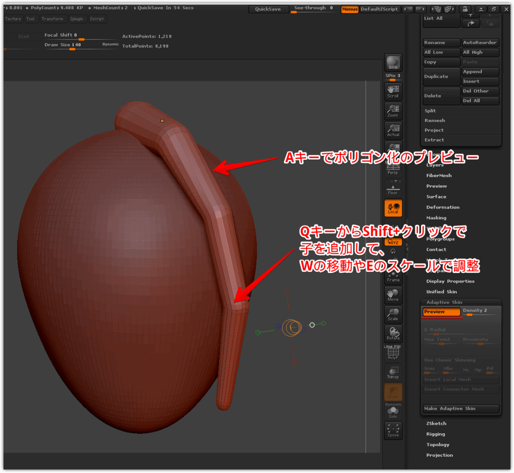This screenshot has height=473, width=514.
Task: Click the Make Adaptive Skin button
Action: (x=461, y=409)
